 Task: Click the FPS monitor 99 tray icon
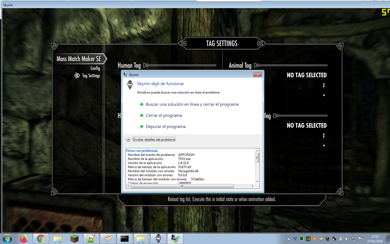point(327,239)
